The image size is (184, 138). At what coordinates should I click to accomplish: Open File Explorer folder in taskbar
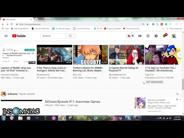[x=20, y=118]
